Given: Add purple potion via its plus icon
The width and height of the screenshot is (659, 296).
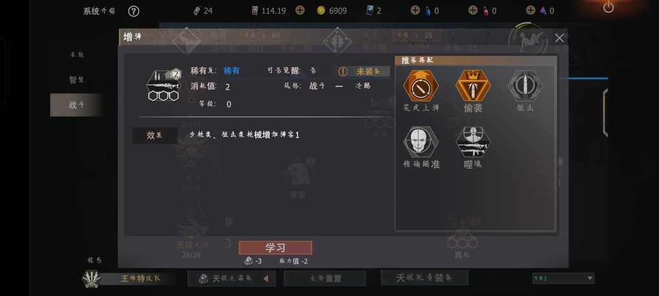Looking at the screenshot, I should tap(531, 10).
